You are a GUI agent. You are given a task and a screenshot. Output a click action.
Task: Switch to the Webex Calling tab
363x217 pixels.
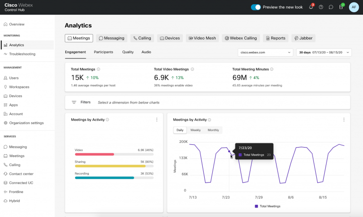pos(241,38)
